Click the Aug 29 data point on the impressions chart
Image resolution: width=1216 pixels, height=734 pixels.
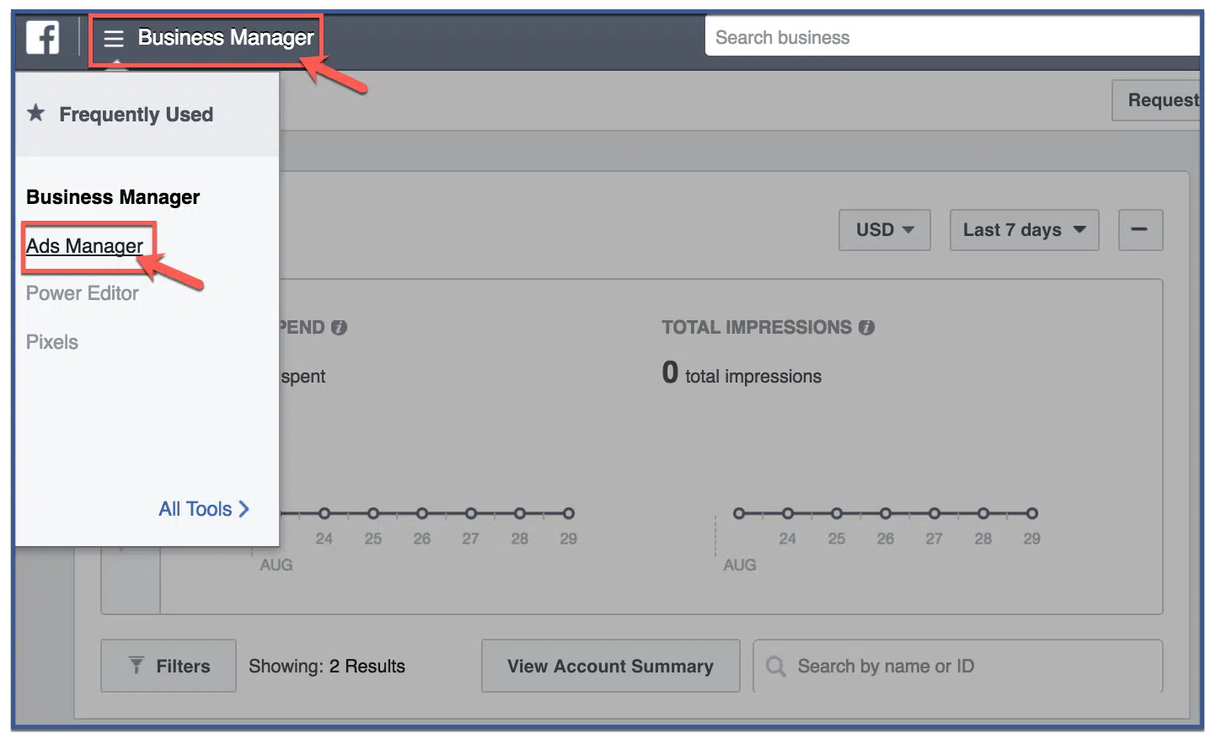click(x=1031, y=512)
